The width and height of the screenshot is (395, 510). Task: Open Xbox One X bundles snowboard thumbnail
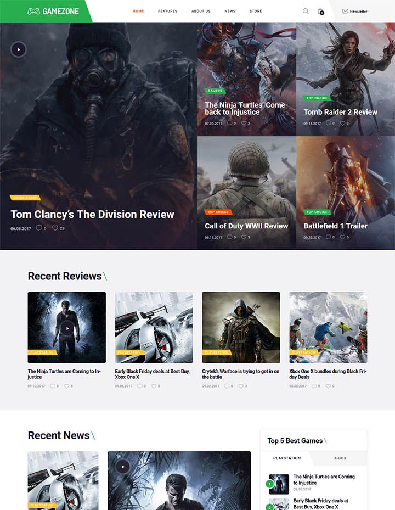(x=329, y=327)
